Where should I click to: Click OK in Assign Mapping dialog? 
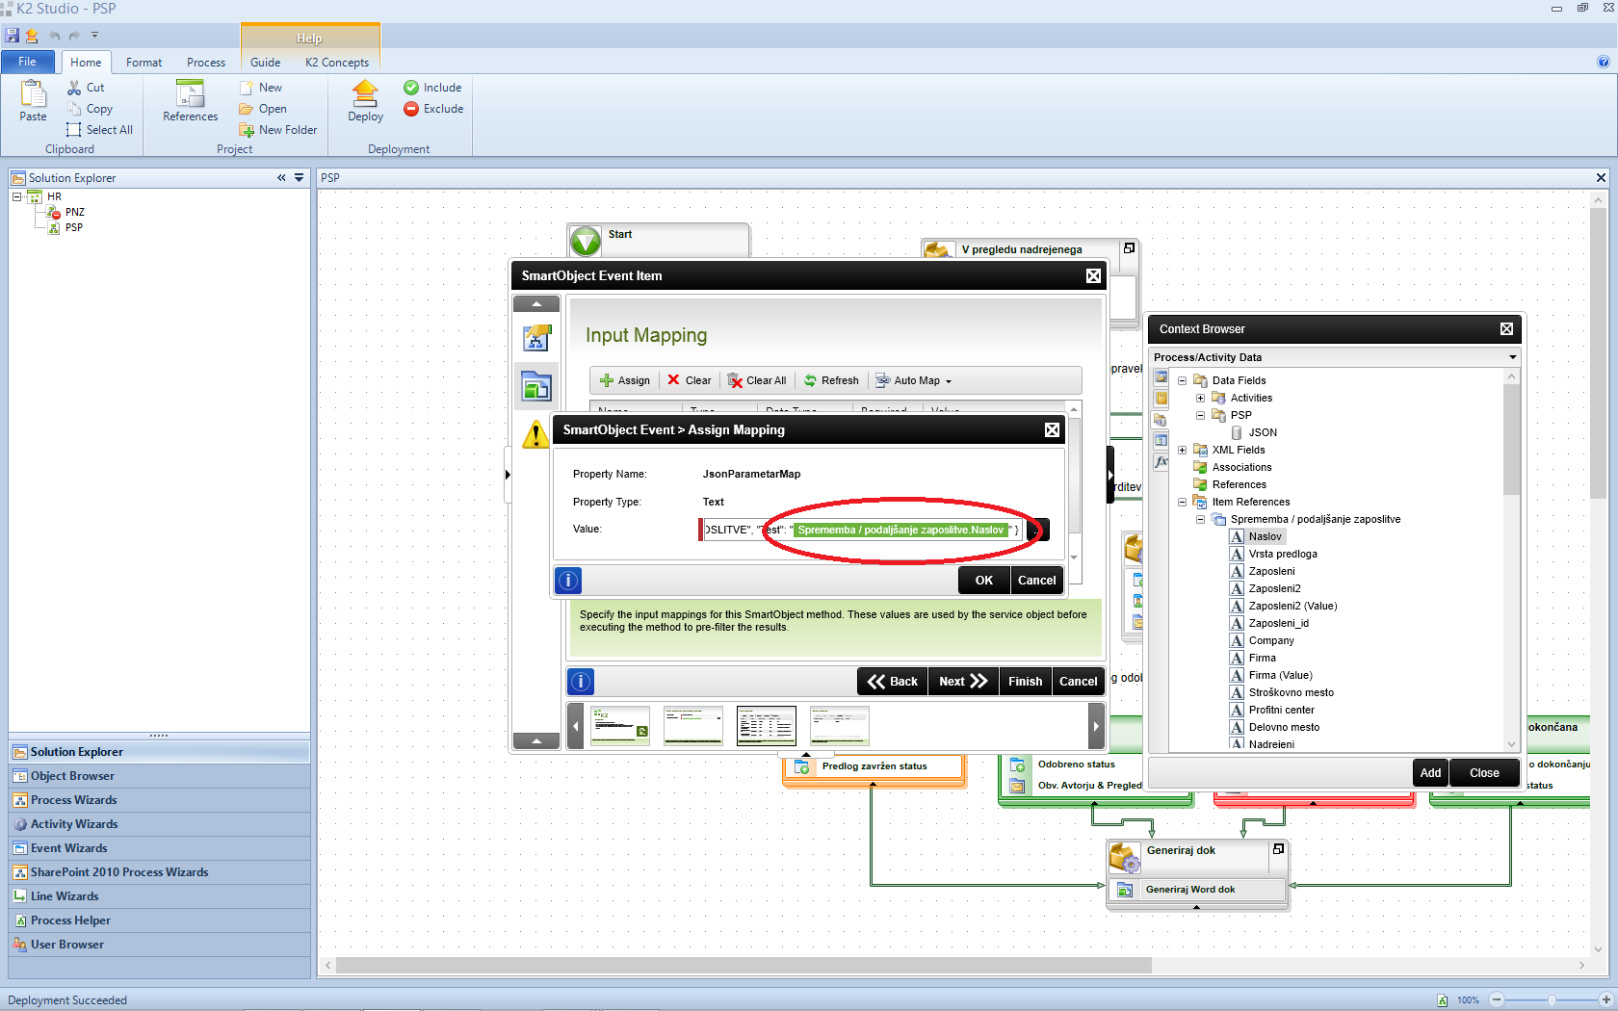point(983,581)
